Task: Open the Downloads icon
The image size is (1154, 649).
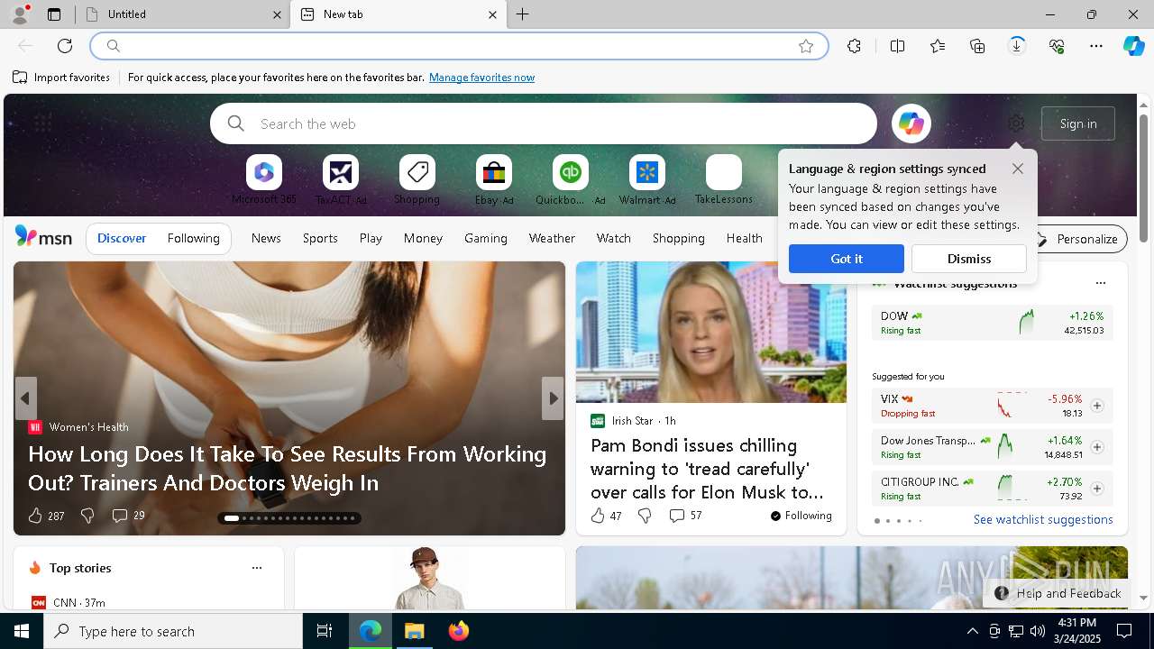Action: 1017,46
